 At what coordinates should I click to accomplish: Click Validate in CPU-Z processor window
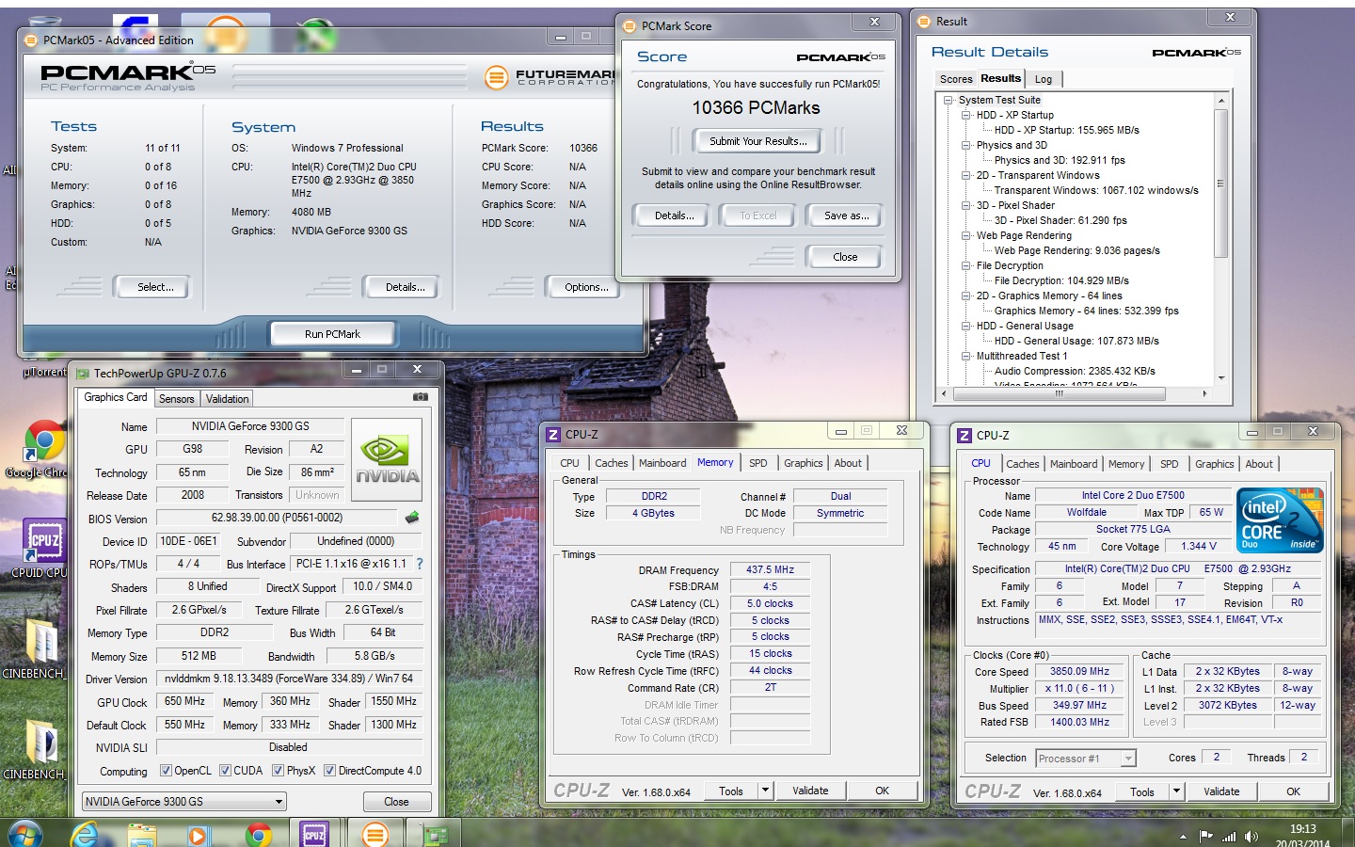pos(1221,791)
